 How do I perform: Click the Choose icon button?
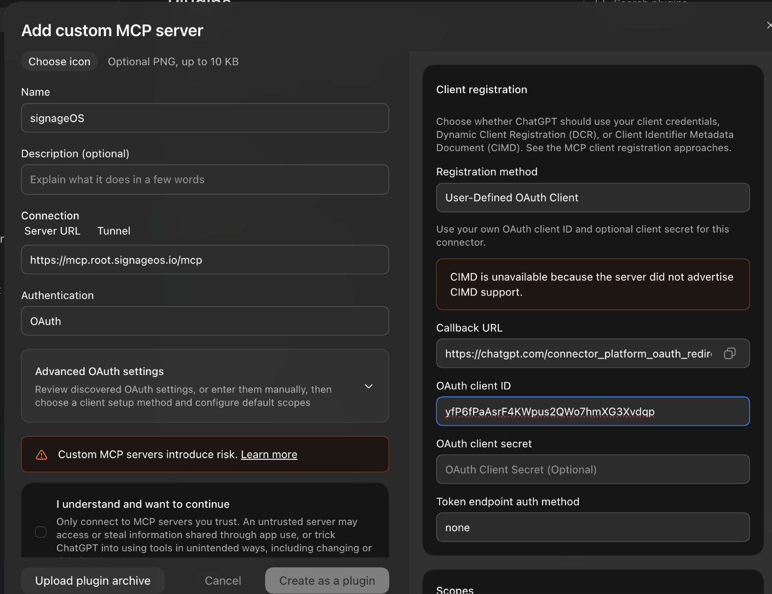pyautogui.click(x=60, y=61)
